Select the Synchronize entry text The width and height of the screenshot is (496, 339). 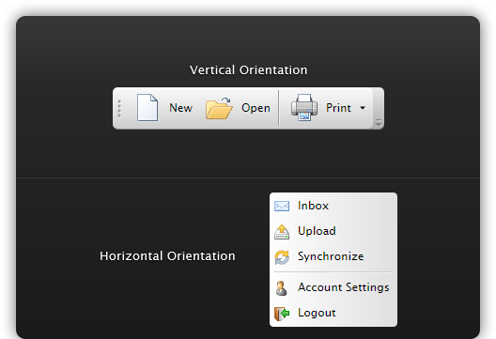point(331,256)
